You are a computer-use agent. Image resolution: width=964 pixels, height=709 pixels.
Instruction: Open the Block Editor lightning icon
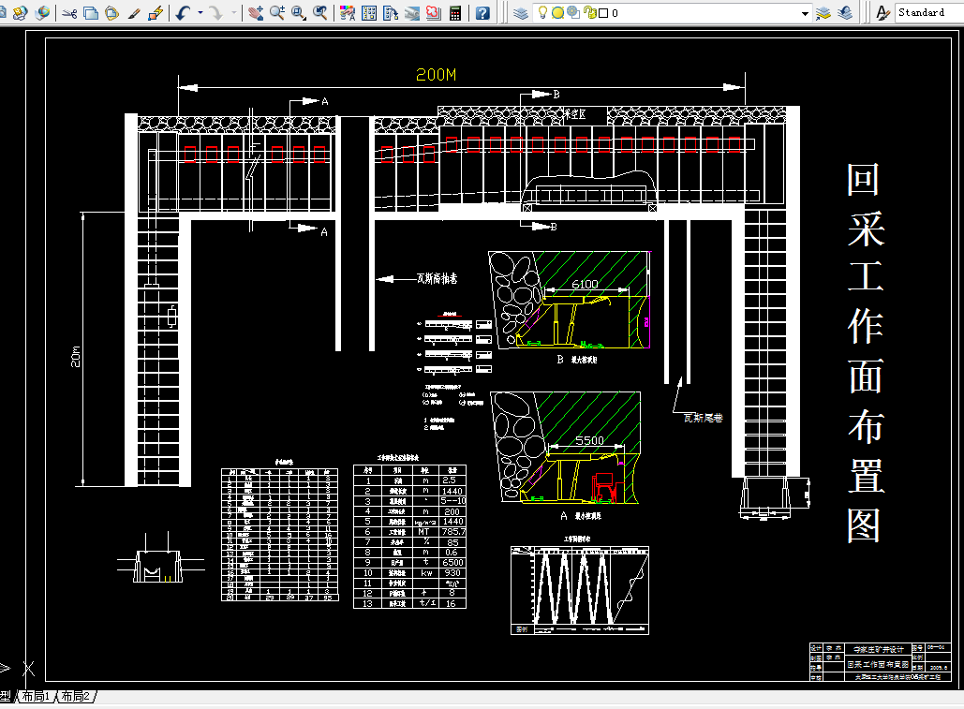click(x=156, y=13)
